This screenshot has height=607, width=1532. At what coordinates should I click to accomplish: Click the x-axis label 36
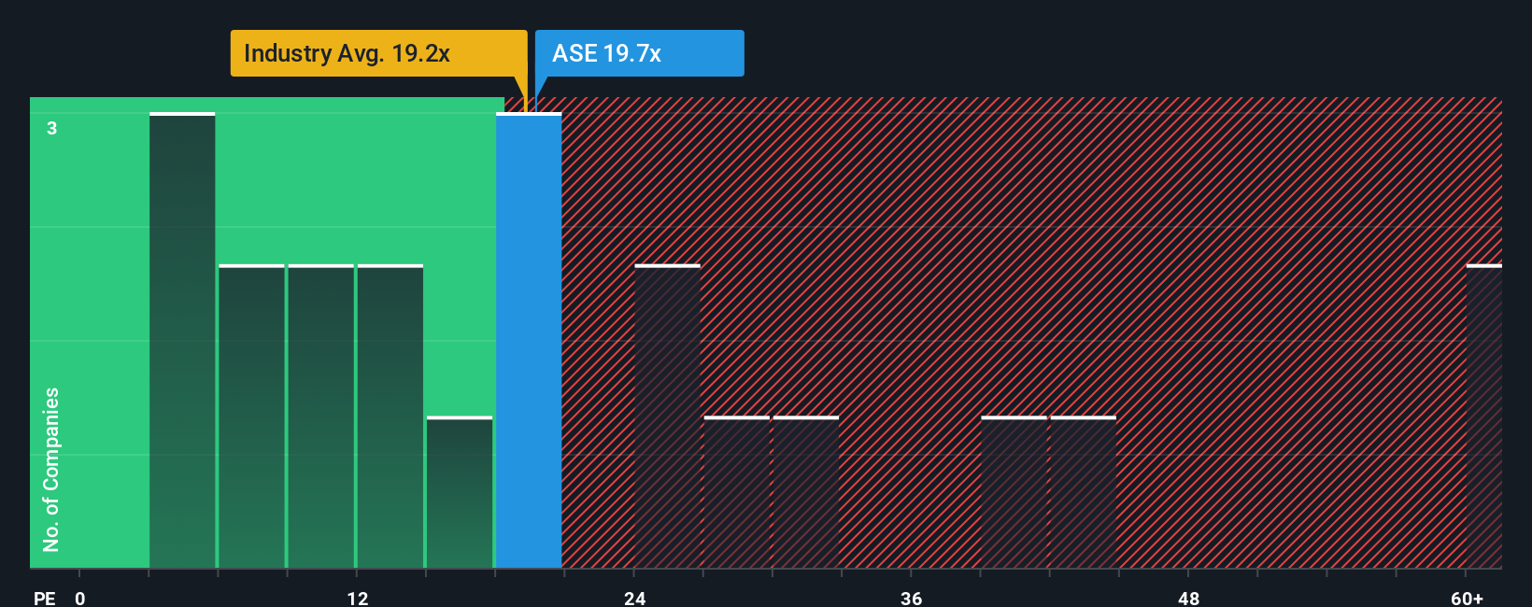click(x=912, y=598)
